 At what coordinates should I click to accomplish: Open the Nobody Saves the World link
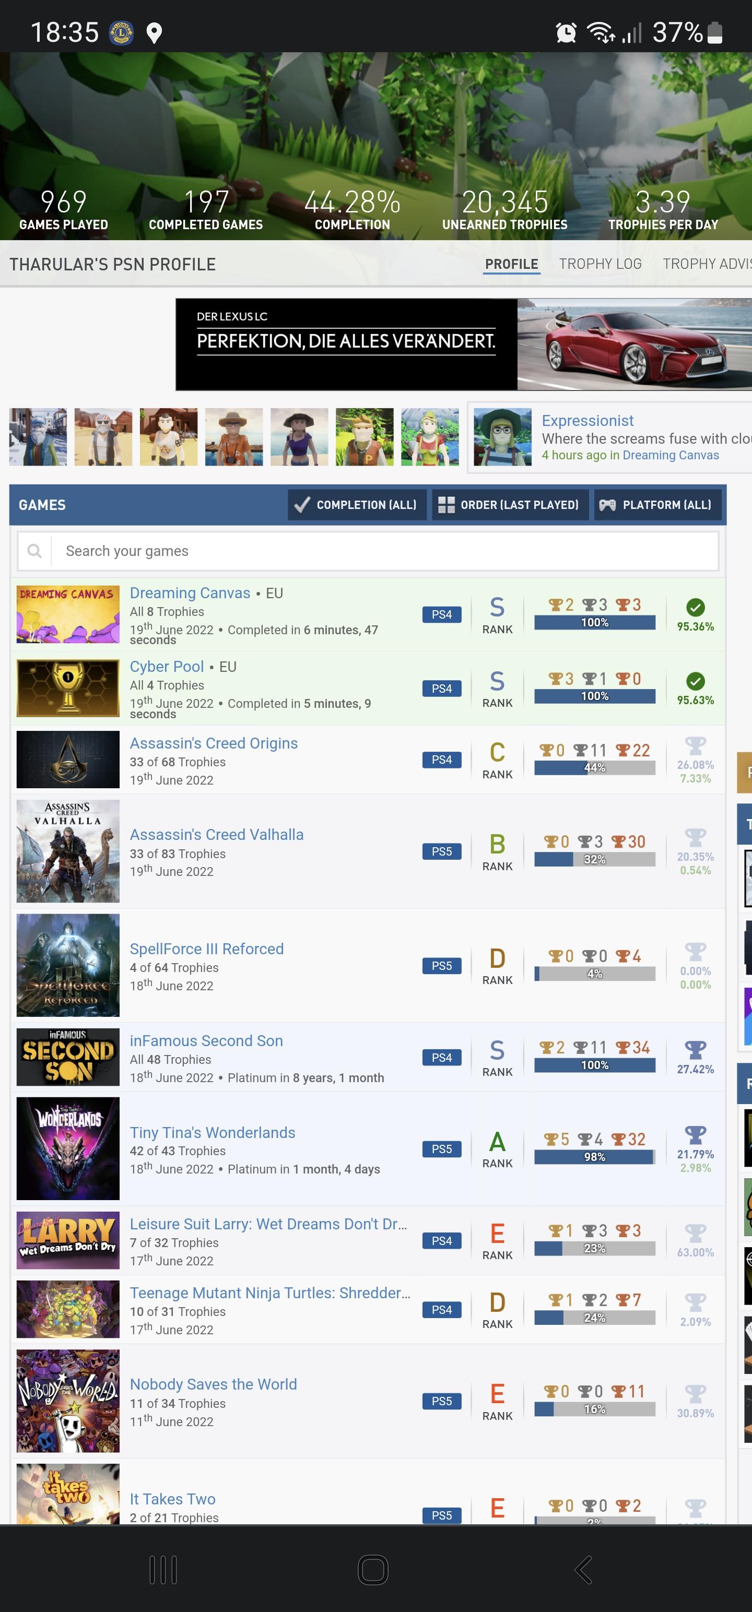click(x=213, y=1383)
